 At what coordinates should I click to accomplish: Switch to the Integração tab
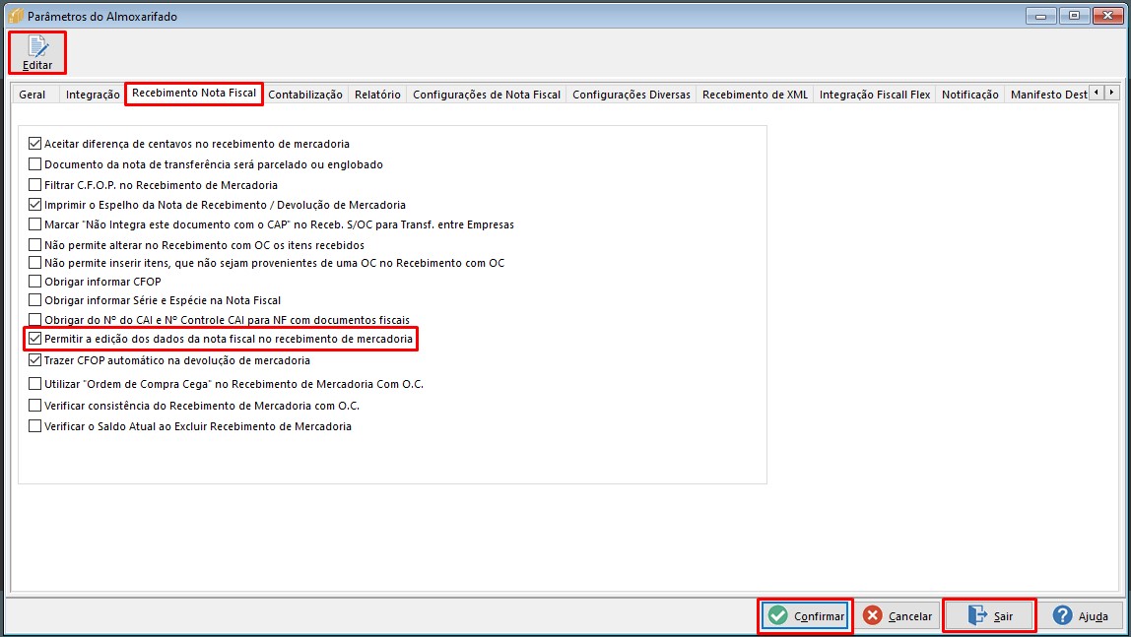[x=93, y=95]
